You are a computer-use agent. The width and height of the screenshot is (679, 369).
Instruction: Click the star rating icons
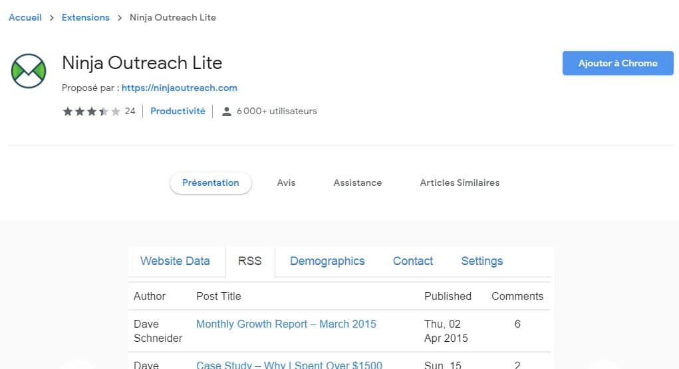click(91, 111)
